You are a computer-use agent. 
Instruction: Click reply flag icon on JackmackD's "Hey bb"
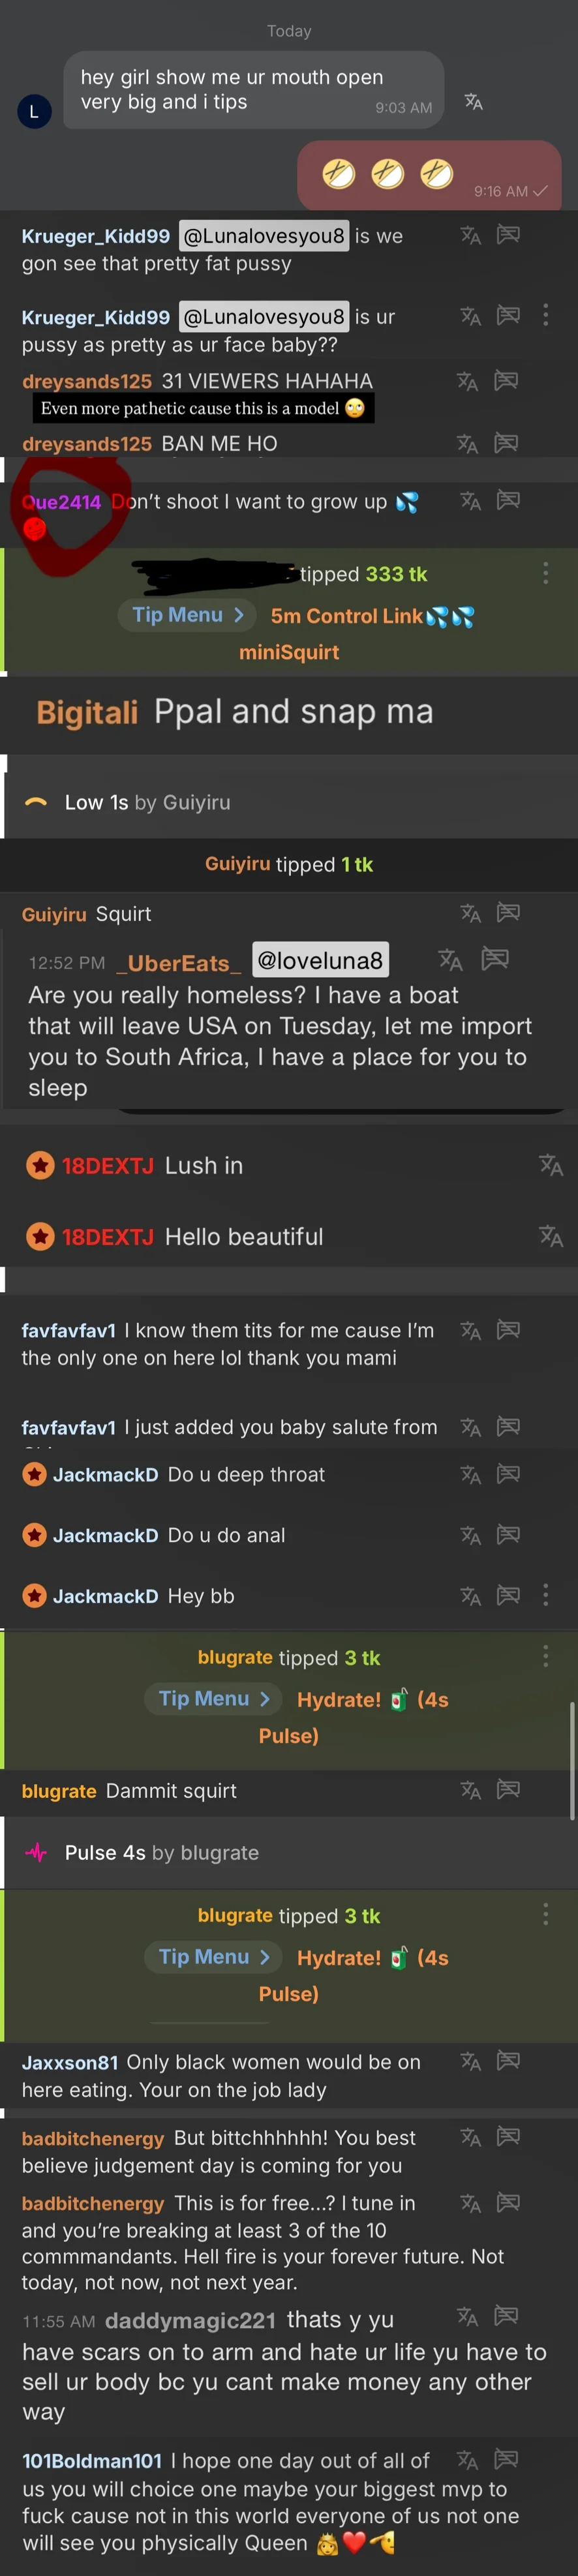pos(508,1595)
